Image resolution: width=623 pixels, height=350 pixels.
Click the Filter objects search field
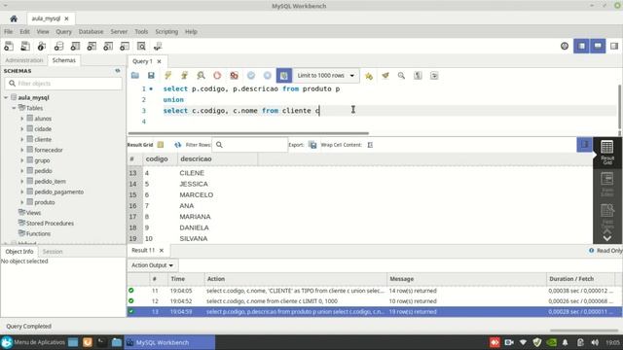64,84
